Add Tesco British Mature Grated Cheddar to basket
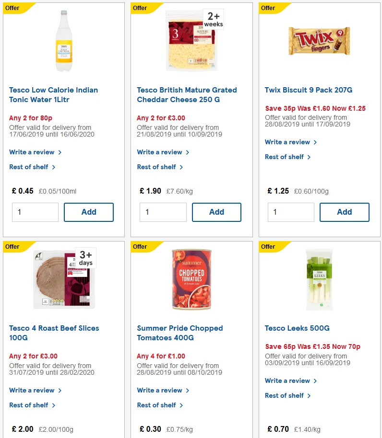 coord(216,212)
